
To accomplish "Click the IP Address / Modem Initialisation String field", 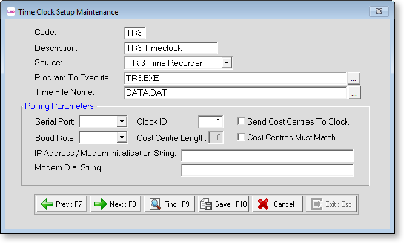I will pos(267,156).
